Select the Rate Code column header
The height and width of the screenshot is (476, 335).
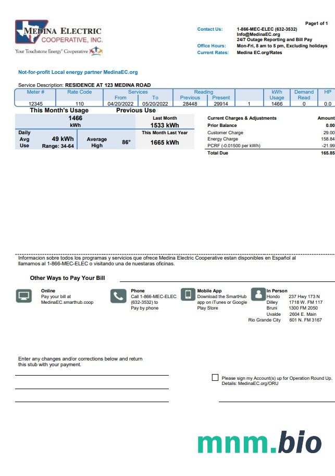pos(79,92)
